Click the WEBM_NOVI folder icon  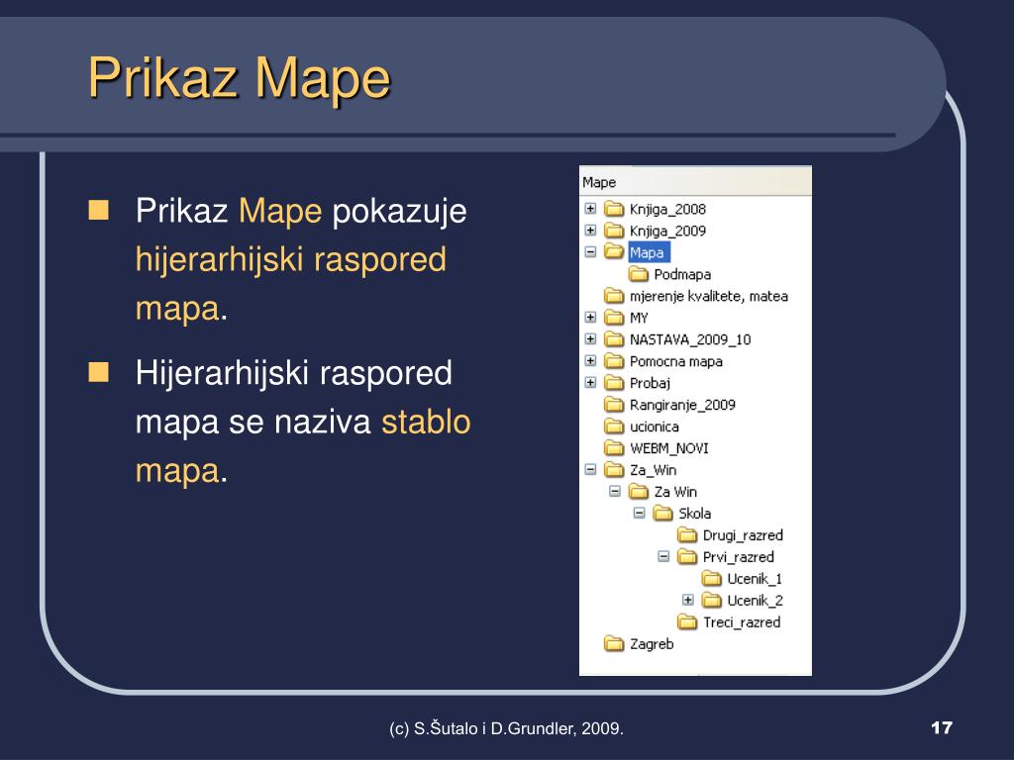point(614,447)
